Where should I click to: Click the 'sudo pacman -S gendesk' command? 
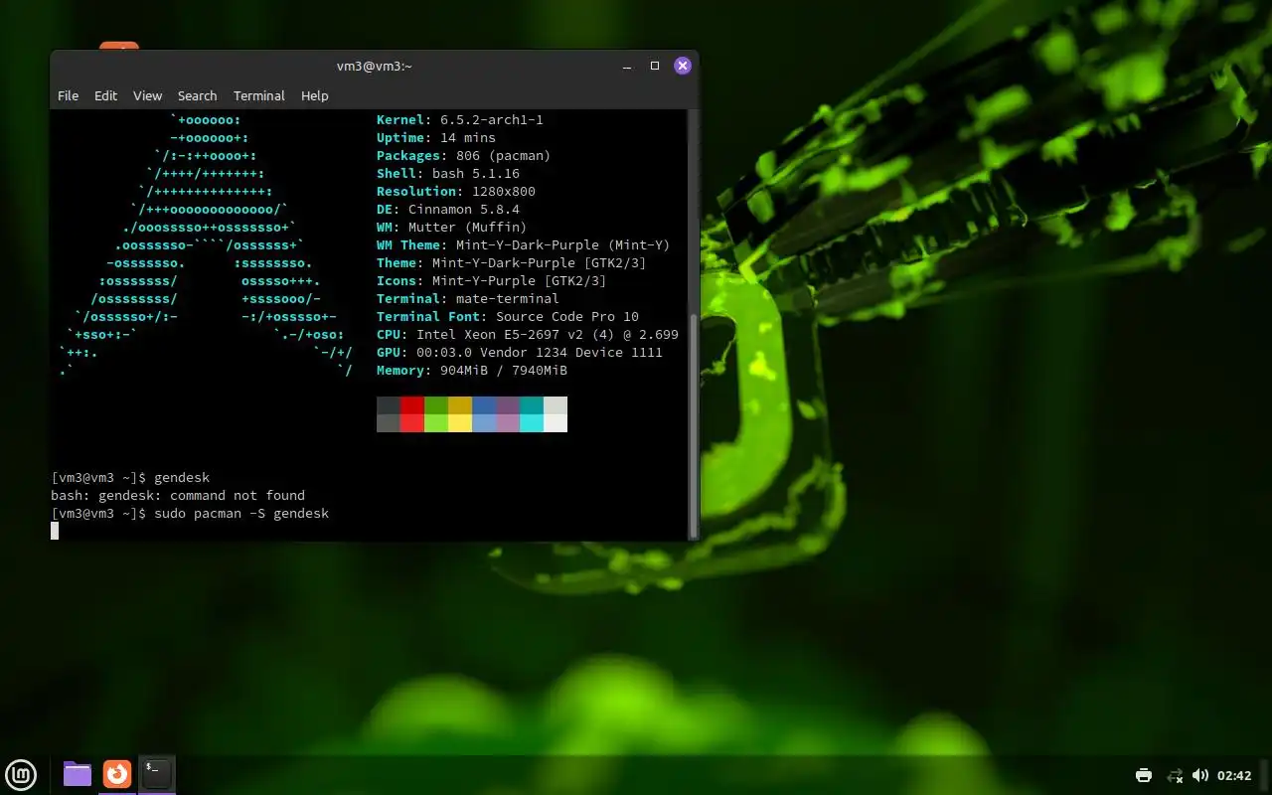click(241, 514)
